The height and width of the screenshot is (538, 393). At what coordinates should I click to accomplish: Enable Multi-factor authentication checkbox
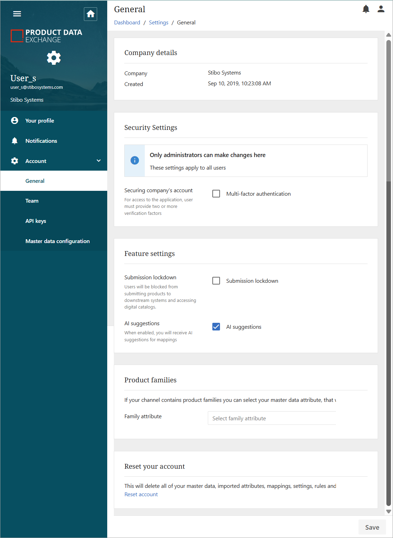click(216, 194)
